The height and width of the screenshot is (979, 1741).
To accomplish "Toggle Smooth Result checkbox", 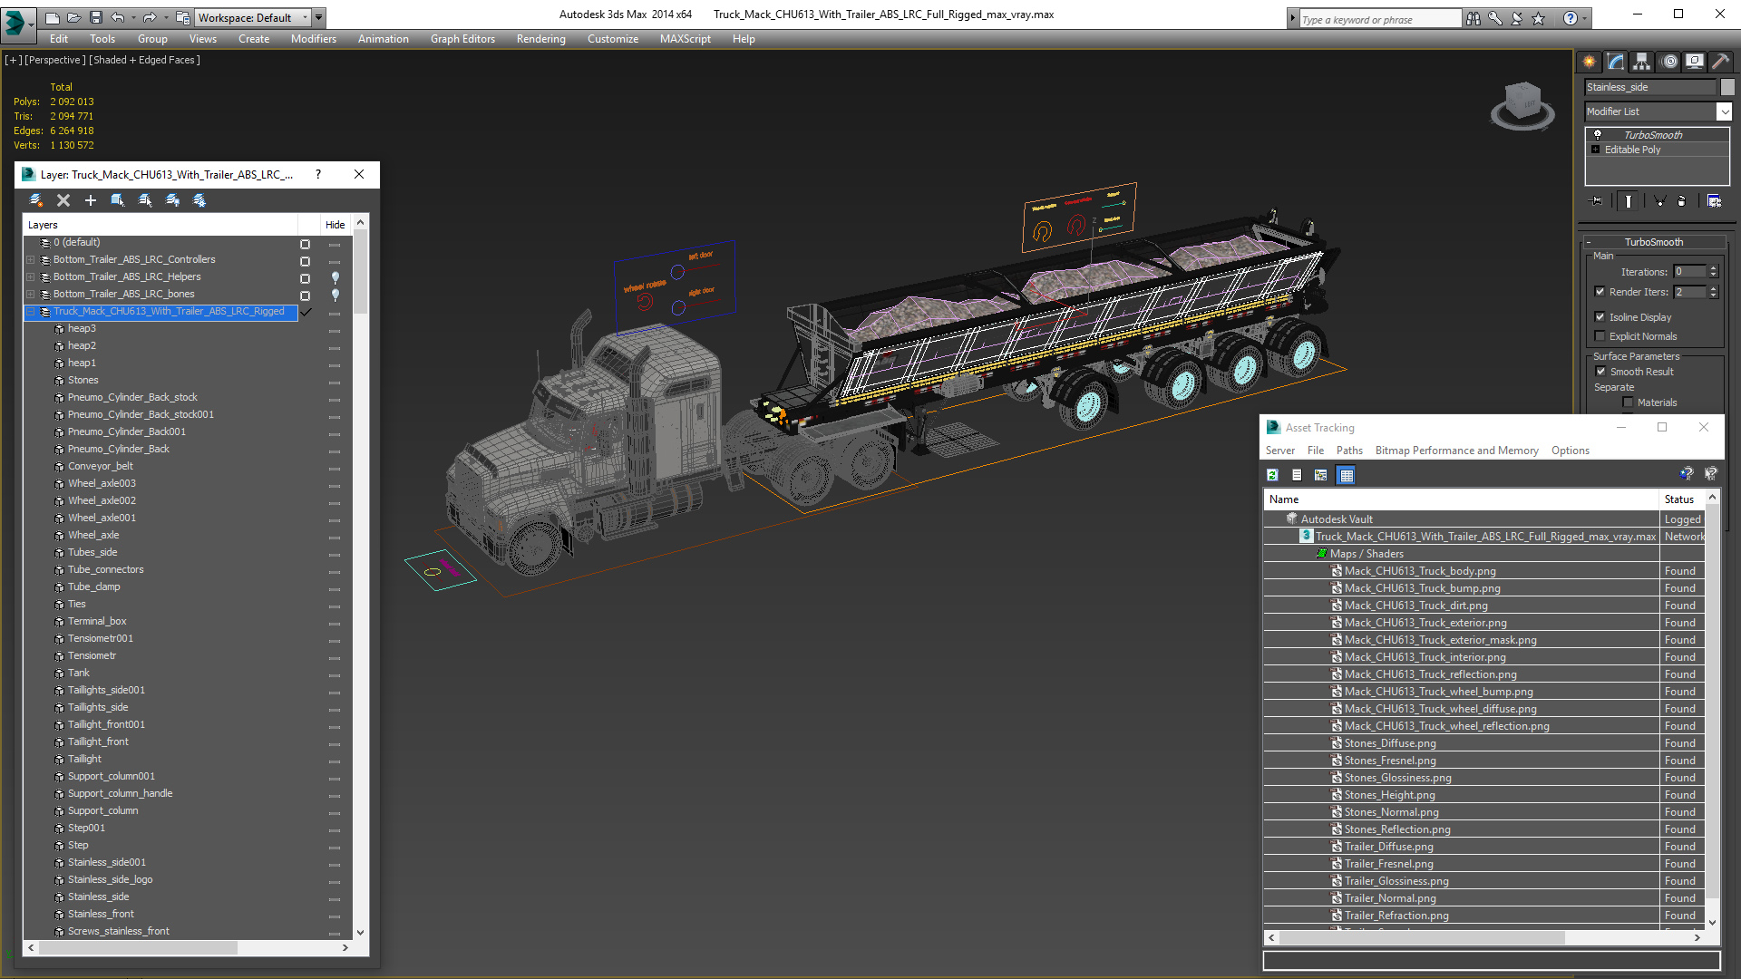I will [1600, 372].
